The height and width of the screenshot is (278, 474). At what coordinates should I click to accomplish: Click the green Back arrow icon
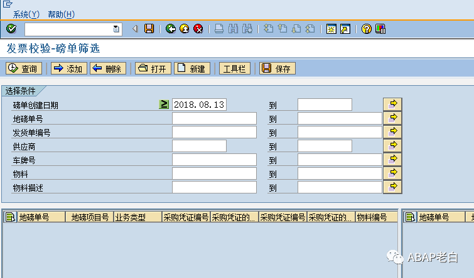(x=171, y=29)
